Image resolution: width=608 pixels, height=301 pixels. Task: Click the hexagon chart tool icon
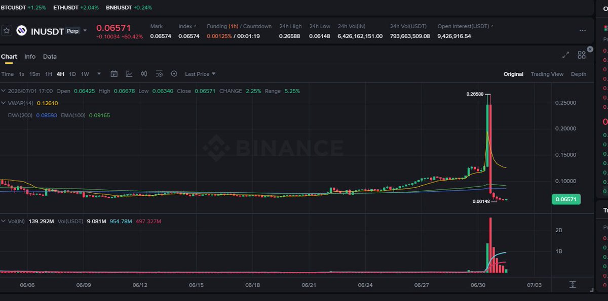coord(174,74)
